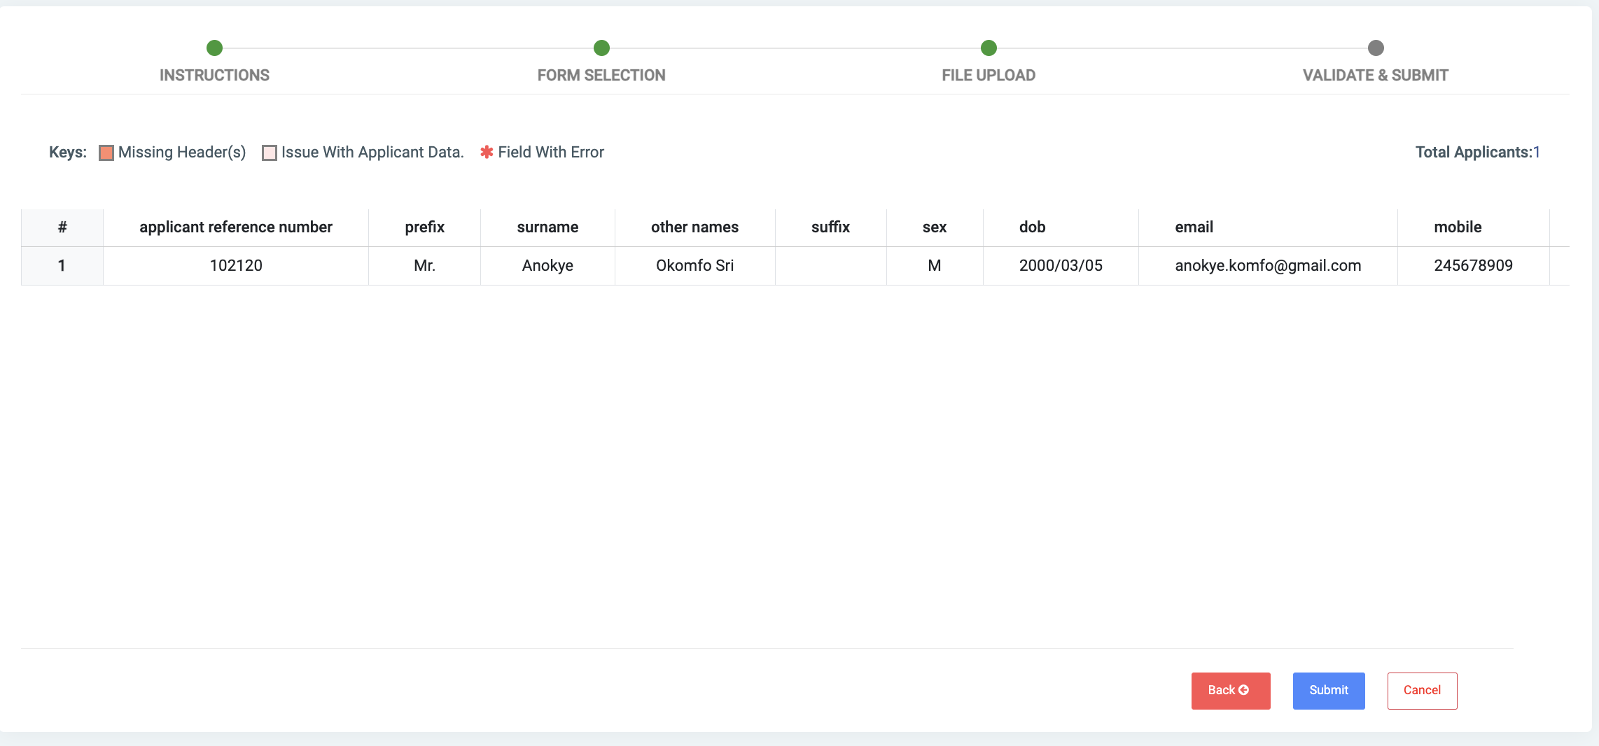The width and height of the screenshot is (1599, 746).
Task: Click the 'Okomfo Sri' other names cell
Action: [x=695, y=266]
